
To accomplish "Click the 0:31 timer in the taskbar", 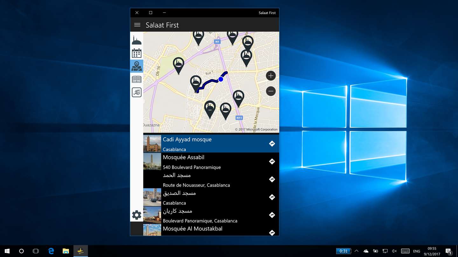I will pyautogui.click(x=343, y=251).
